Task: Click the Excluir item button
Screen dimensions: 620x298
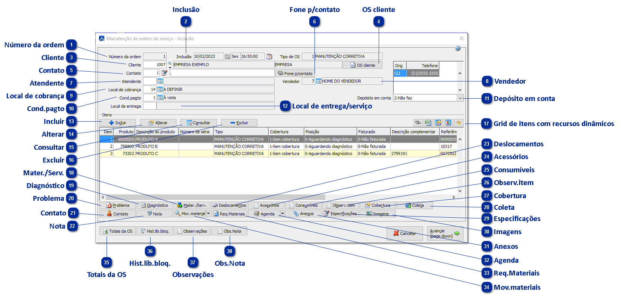Action: click(239, 123)
